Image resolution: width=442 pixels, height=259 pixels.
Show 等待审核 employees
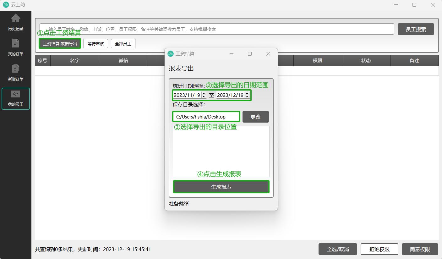(x=96, y=44)
